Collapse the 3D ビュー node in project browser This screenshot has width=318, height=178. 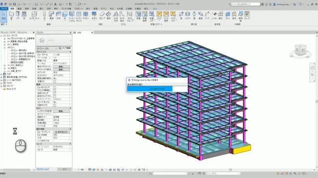pyautogui.click(x=4, y=47)
